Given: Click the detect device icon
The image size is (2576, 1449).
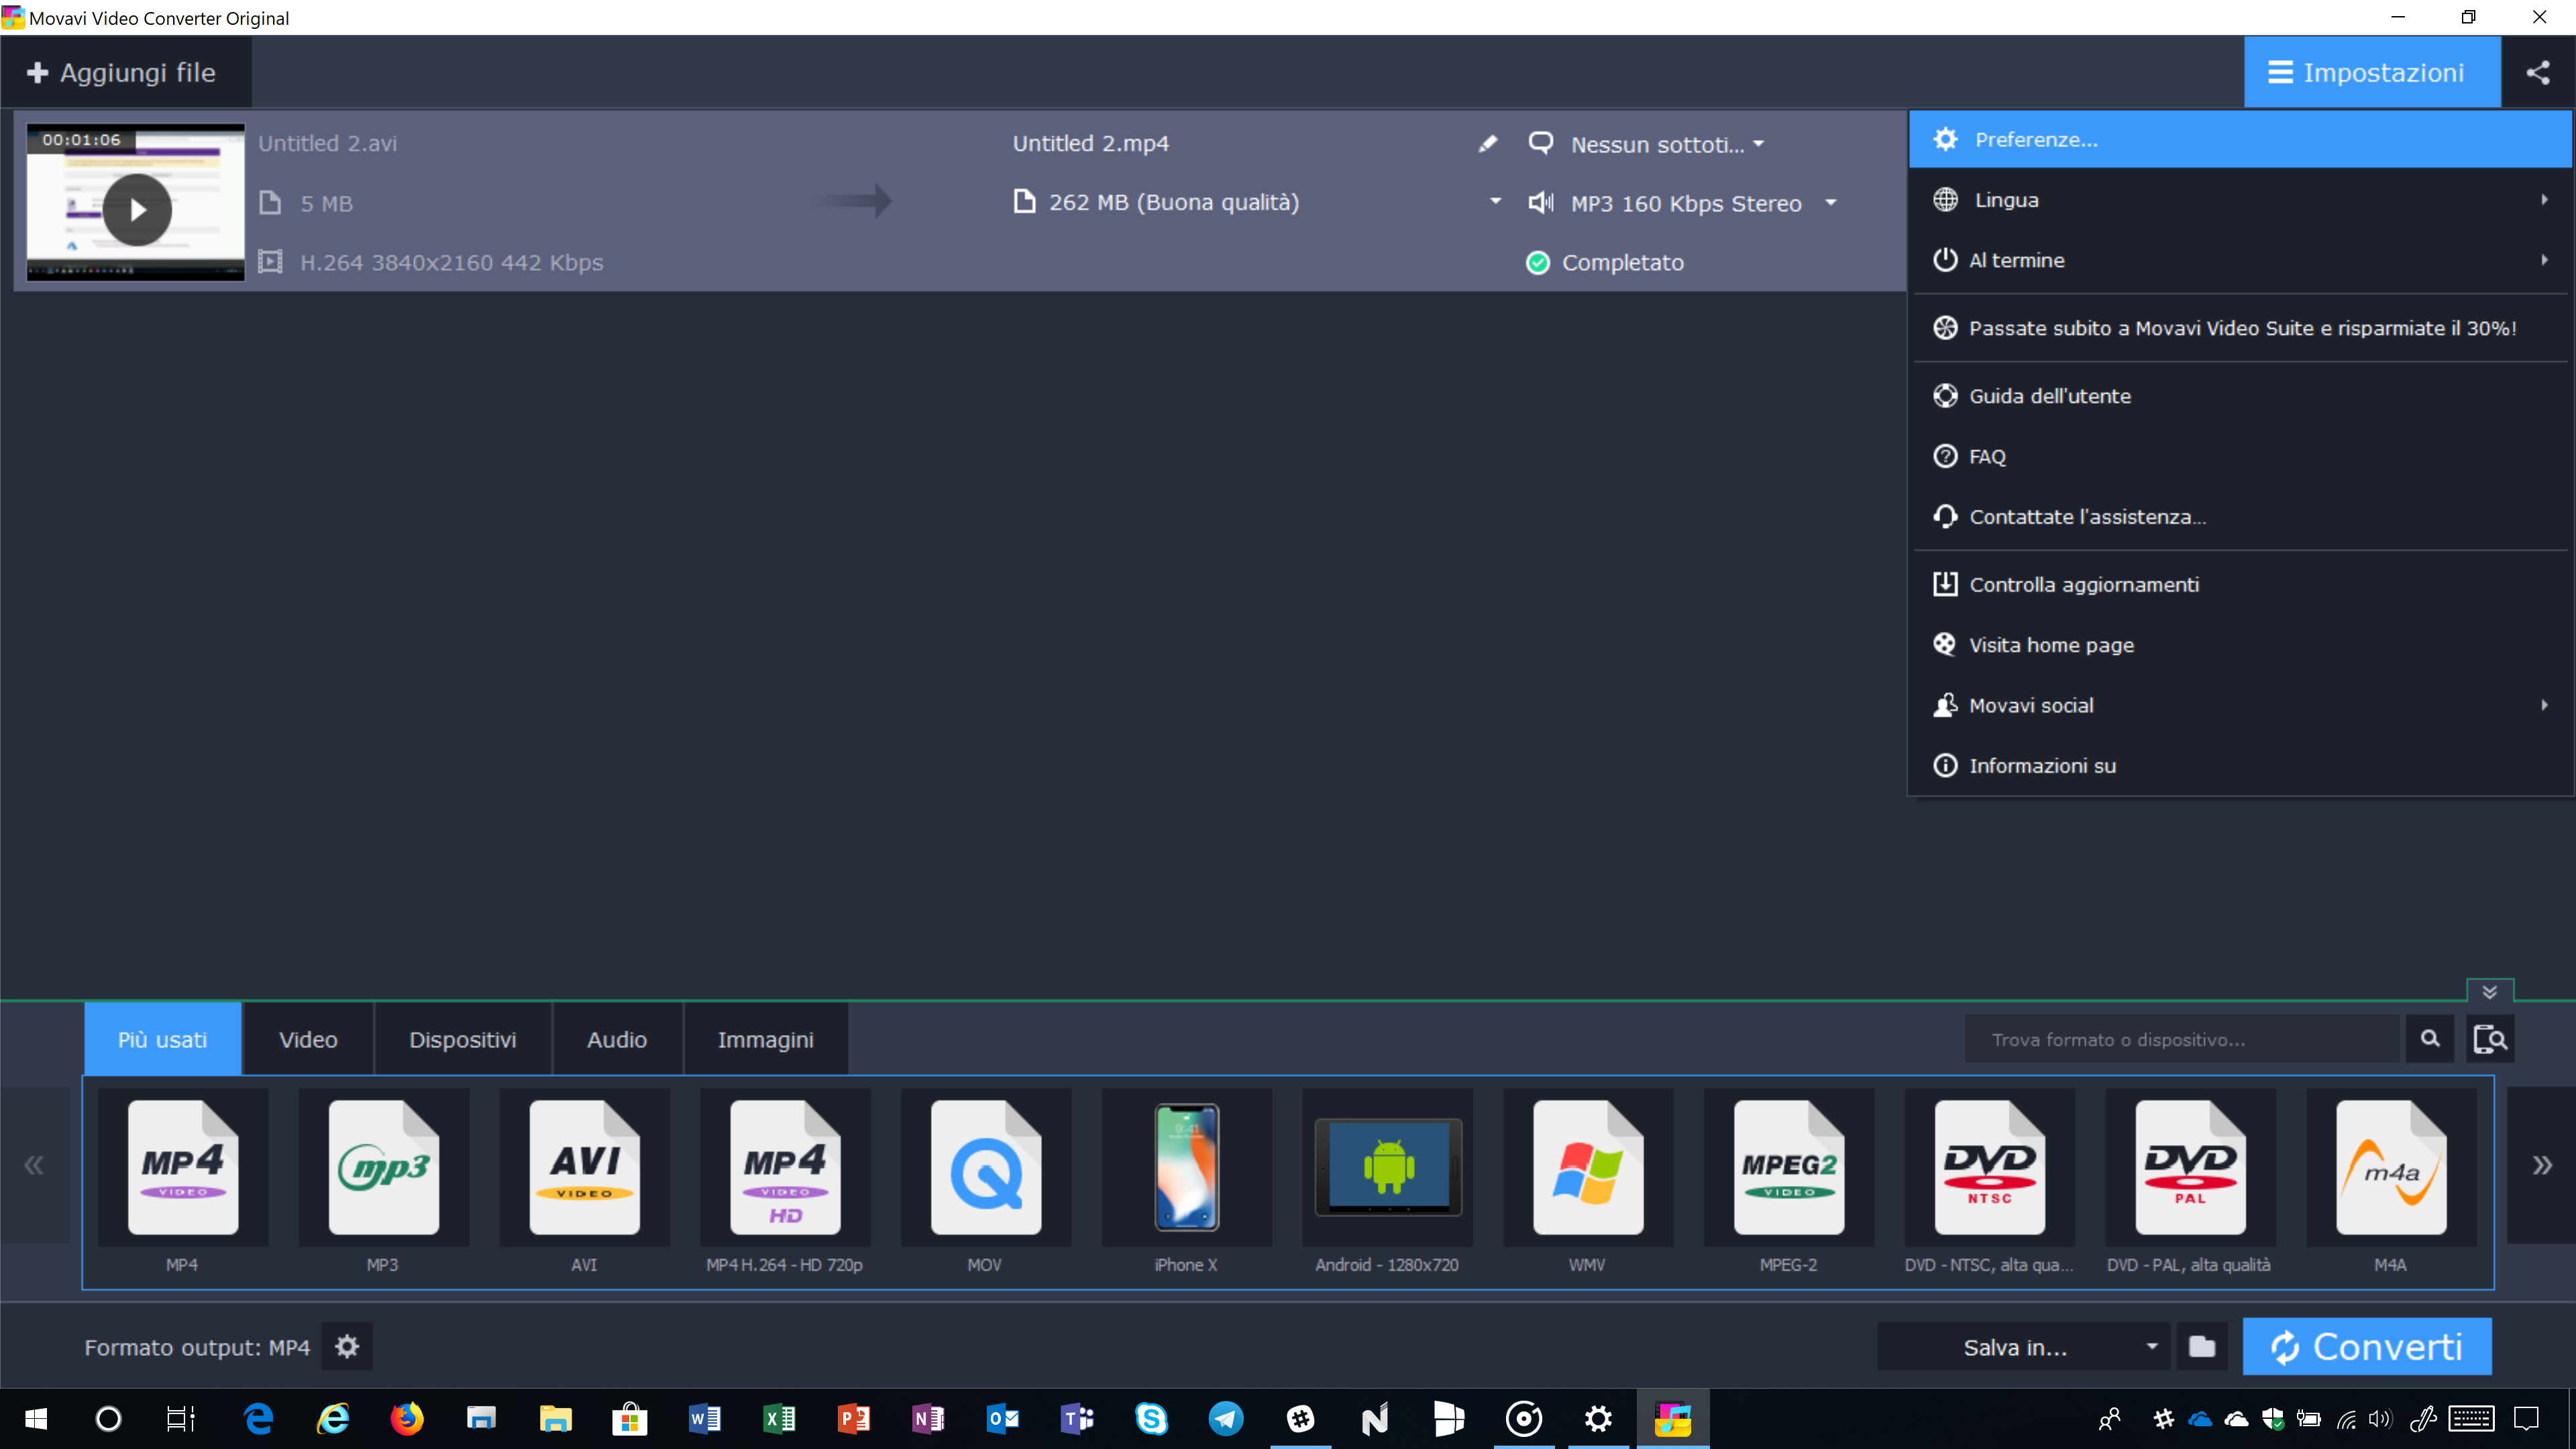Looking at the screenshot, I should pos(2490,1039).
